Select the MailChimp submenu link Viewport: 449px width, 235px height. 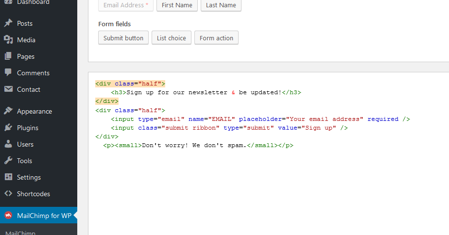(x=20, y=232)
